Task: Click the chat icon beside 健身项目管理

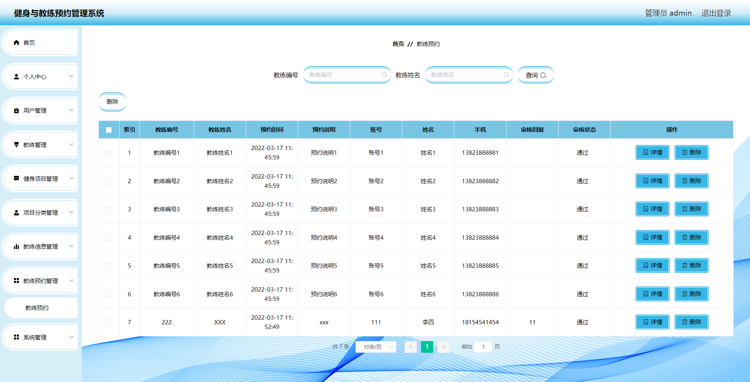Action: (x=16, y=178)
